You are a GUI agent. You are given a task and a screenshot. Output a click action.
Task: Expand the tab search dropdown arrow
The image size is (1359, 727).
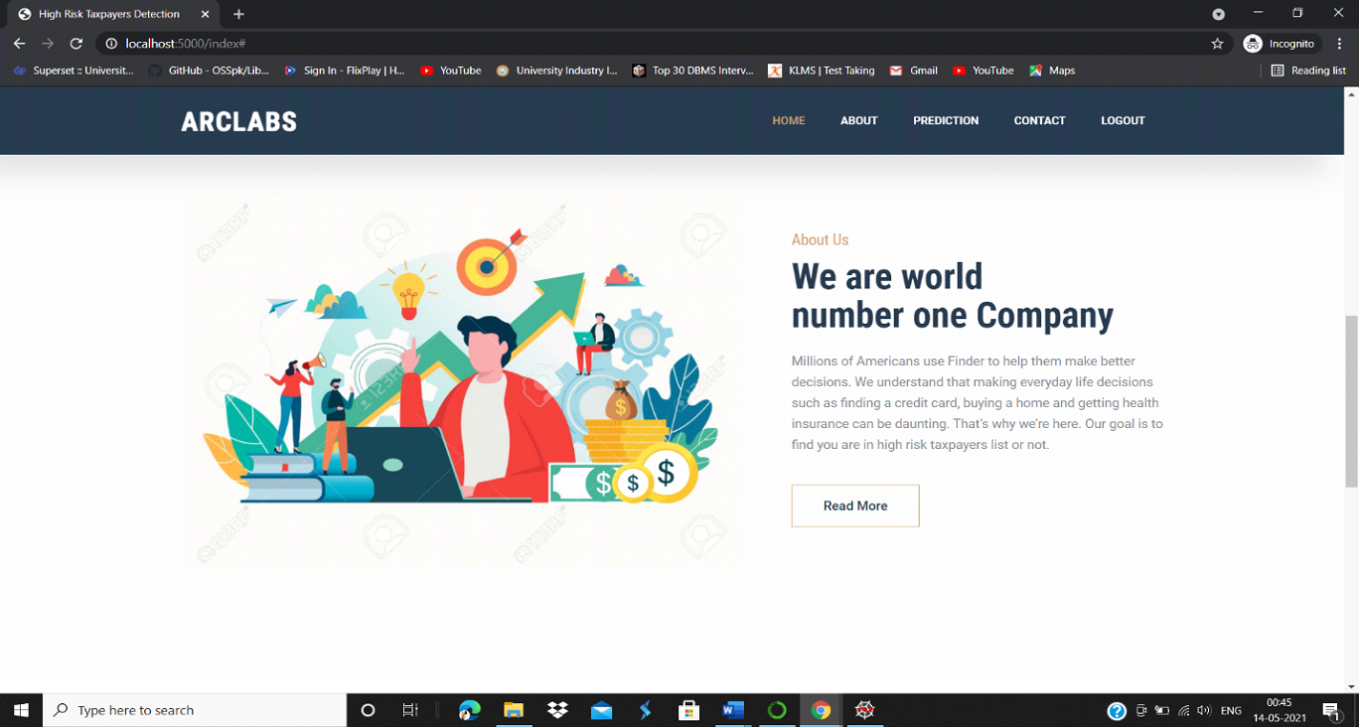click(1218, 14)
